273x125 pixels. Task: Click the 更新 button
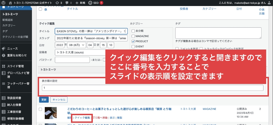tap(44, 100)
